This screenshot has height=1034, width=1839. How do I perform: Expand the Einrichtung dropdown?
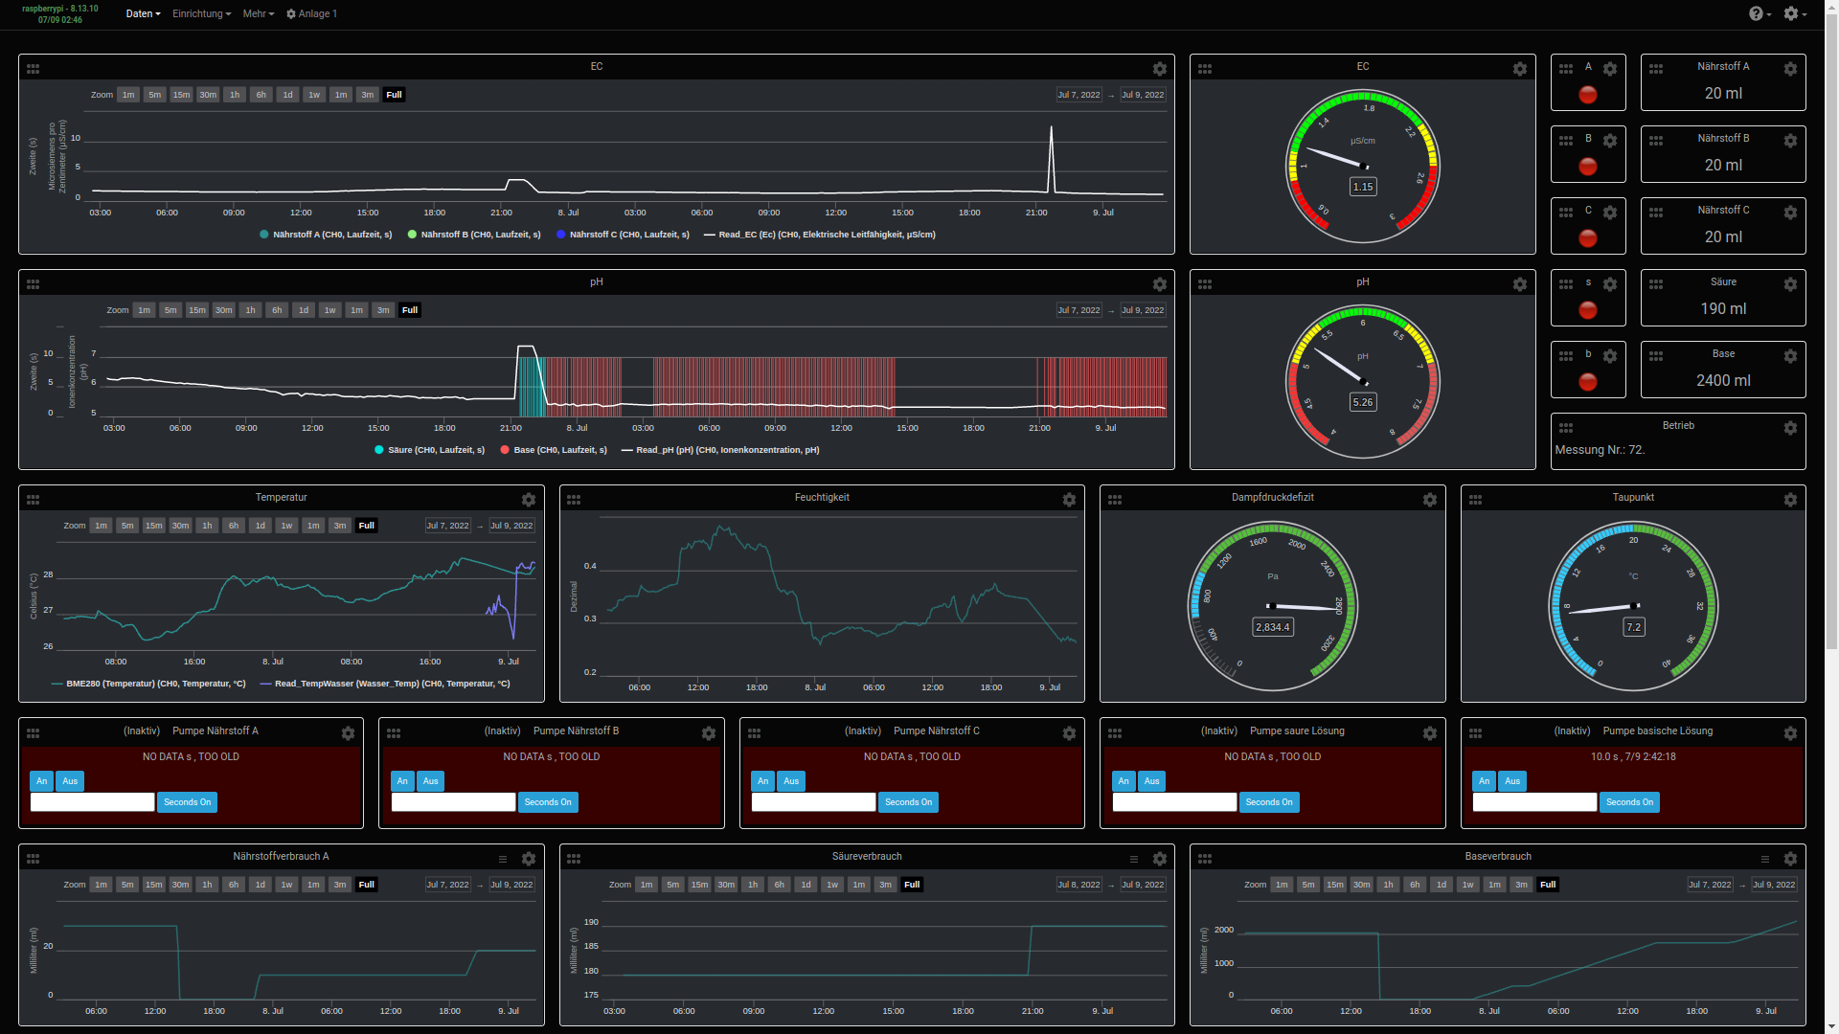201,14
